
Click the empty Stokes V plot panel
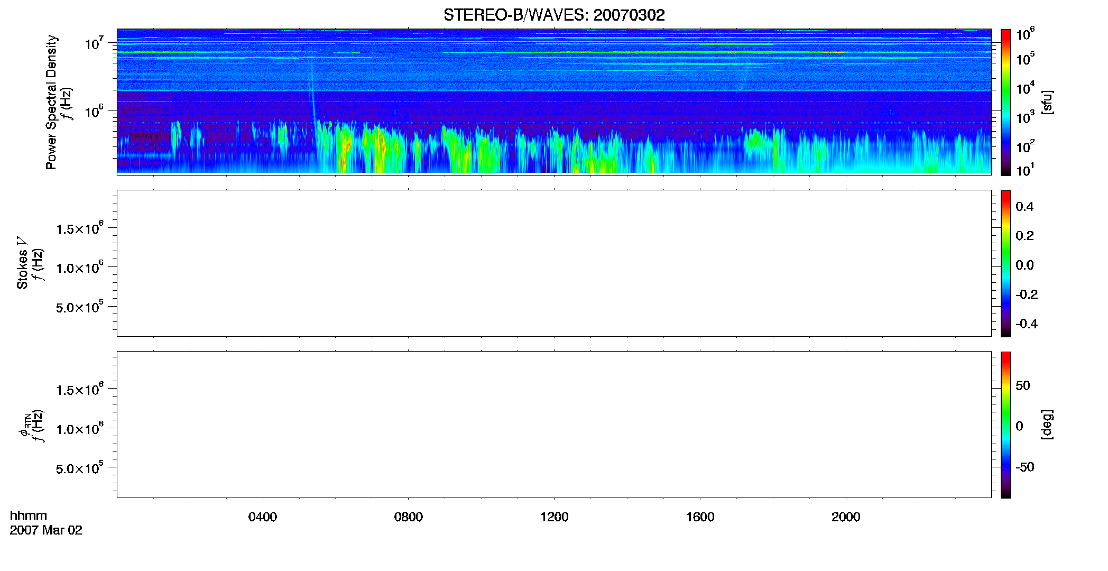(554, 263)
